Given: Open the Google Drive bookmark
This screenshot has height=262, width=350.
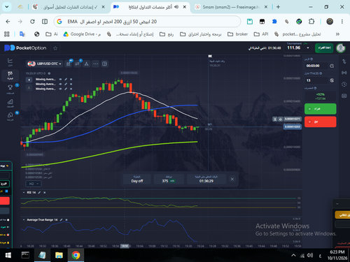Looking at the screenshot, I should [82, 34].
